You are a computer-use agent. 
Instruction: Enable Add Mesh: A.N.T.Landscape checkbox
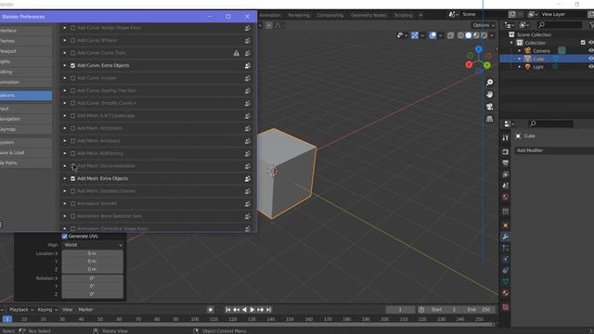click(x=72, y=116)
